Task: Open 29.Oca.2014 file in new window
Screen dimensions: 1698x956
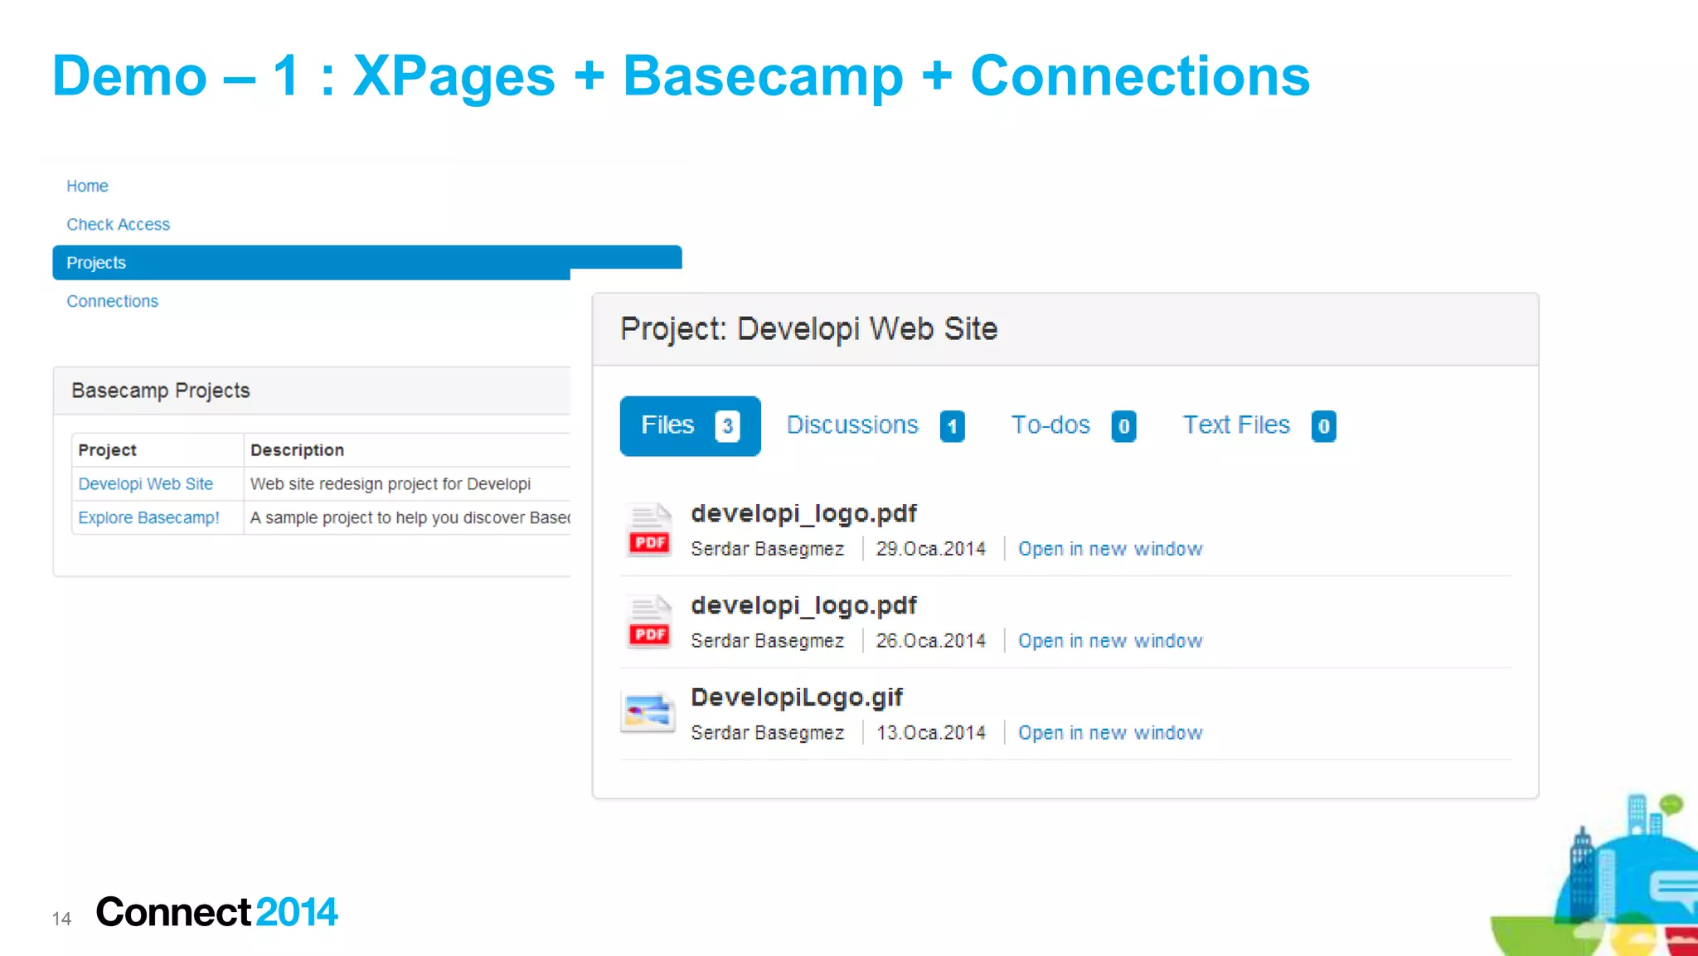Action: [x=1110, y=549]
